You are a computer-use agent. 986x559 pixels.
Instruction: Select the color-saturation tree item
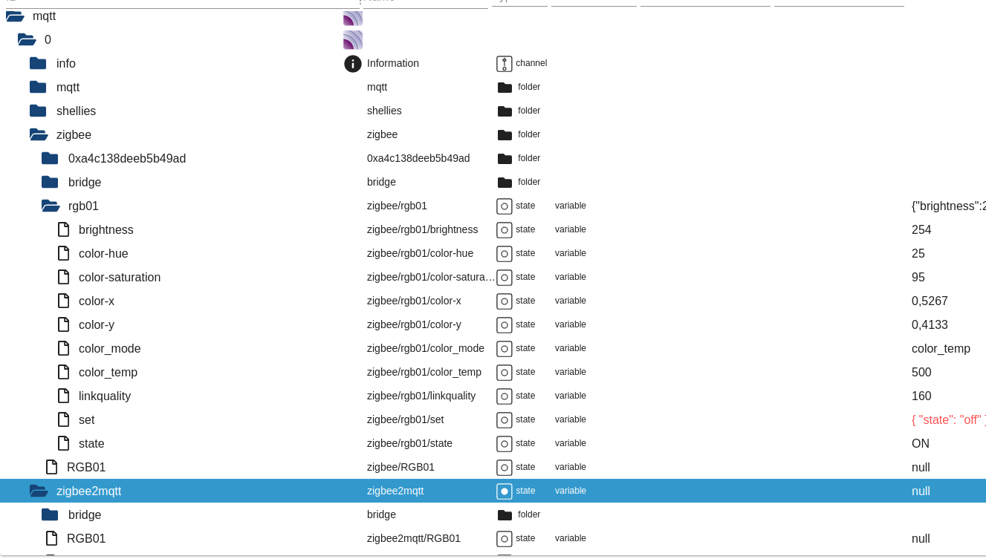click(120, 277)
